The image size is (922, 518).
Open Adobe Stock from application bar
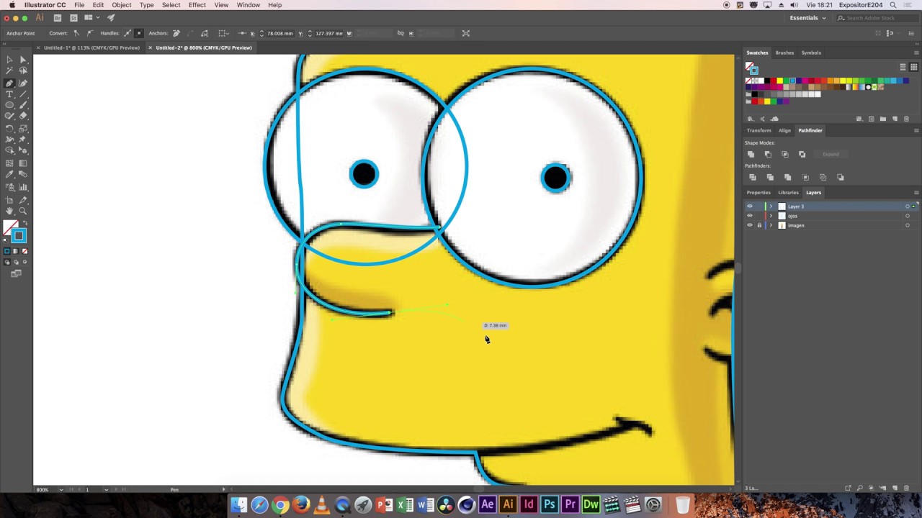pyautogui.click(x=73, y=18)
